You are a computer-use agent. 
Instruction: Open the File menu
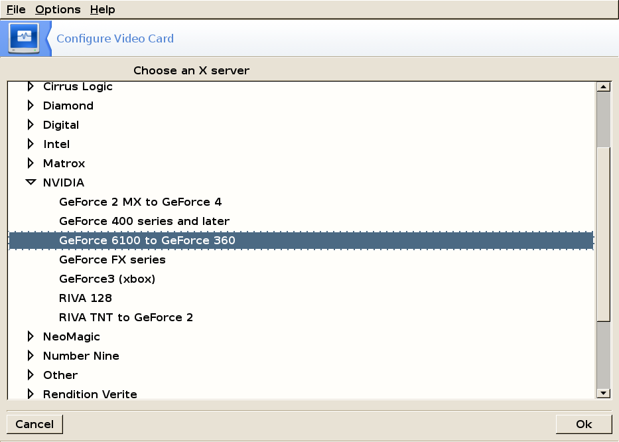(x=16, y=9)
